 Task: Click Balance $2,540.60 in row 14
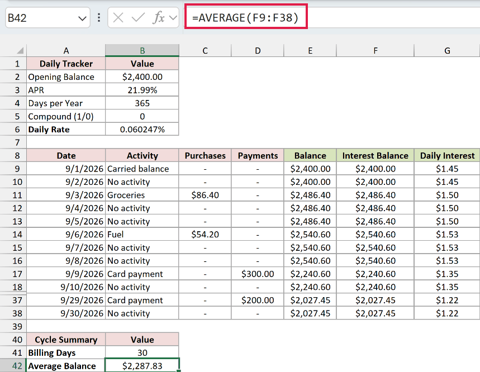click(310, 235)
